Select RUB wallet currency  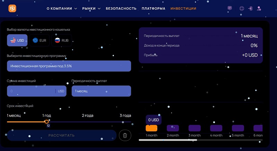[62, 41]
